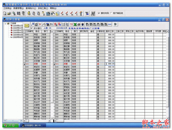Click the tree panel scroll left arrow
This screenshot has width=172, height=130.
[5, 121]
